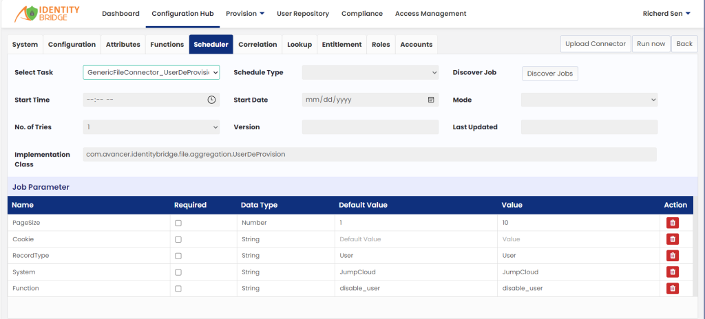Delete the System job parameter
705x319 pixels.
pos(672,272)
